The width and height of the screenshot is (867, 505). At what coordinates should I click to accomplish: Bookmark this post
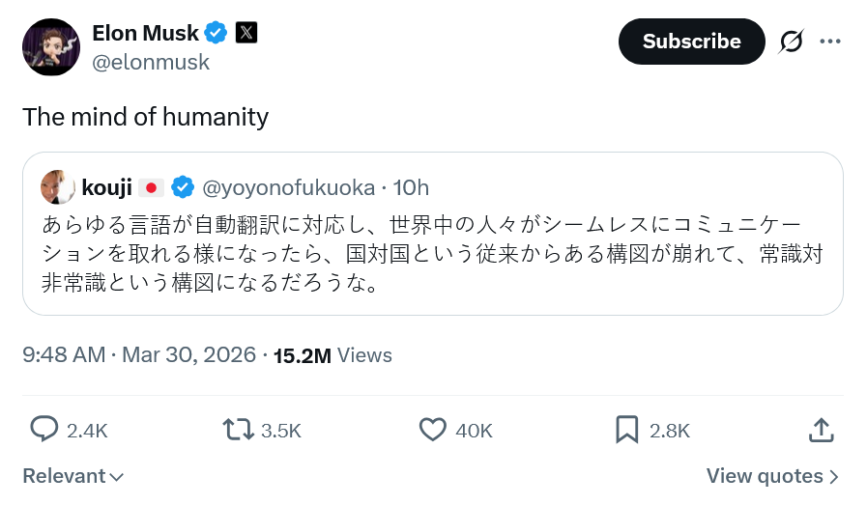[x=627, y=429]
